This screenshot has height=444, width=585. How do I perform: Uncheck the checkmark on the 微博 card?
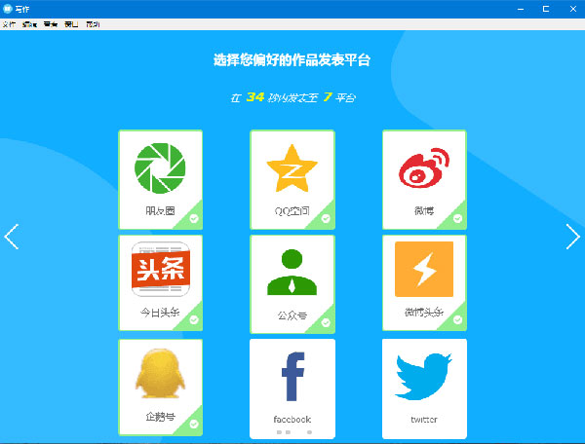click(x=458, y=219)
